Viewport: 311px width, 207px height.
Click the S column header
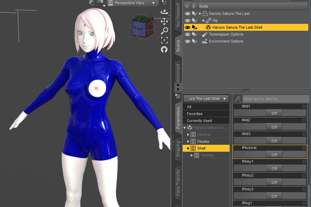(194, 6)
